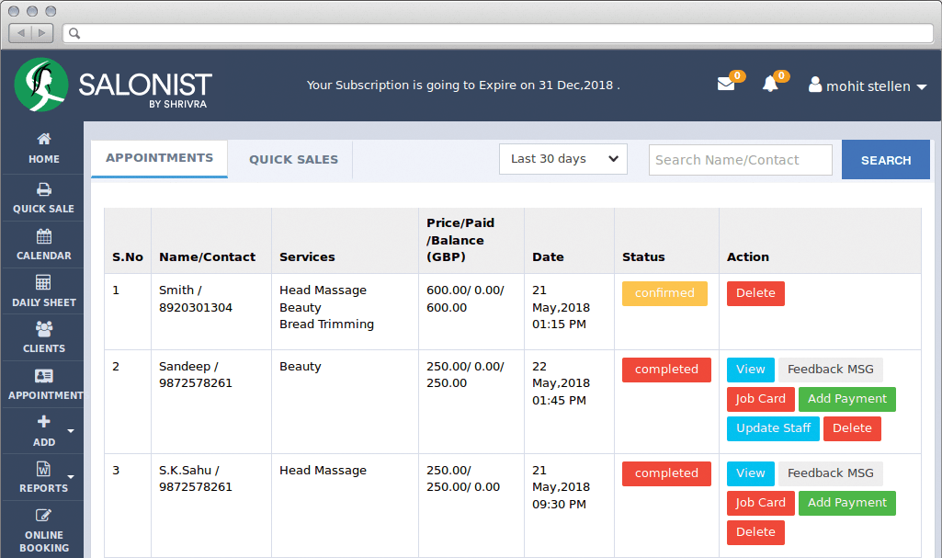Image resolution: width=942 pixels, height=558 pixels.
Task: Click the address bar search magnifier icon
Action: click(74, 33)
